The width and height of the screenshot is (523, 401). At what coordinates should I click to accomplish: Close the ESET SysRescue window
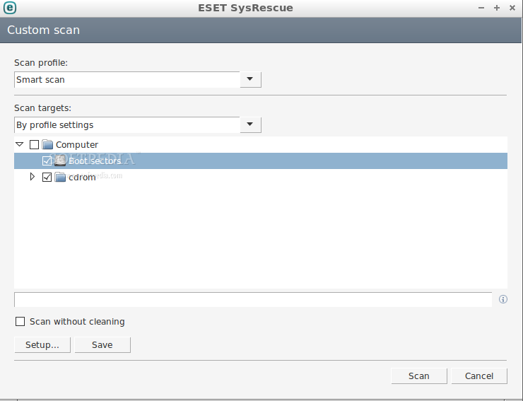512,8
